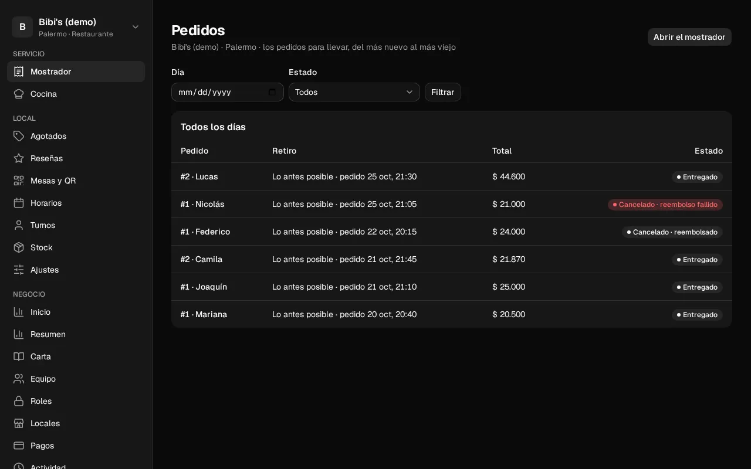Click the Ajustes sliders icon
The height and width of the screenshot is (469, 751).
pos(19,270)
